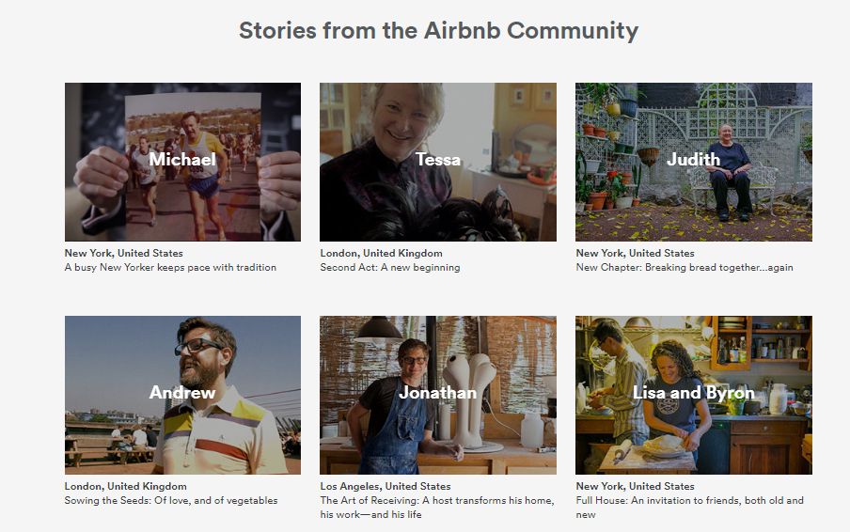
Task: Open 'New Chapter: Breaking bread together' caption
Action: point(685,267)
